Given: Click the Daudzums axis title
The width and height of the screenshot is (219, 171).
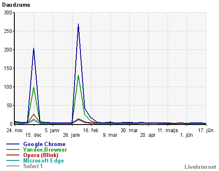Looking at the screenshot, I should (x=16, y=5).
